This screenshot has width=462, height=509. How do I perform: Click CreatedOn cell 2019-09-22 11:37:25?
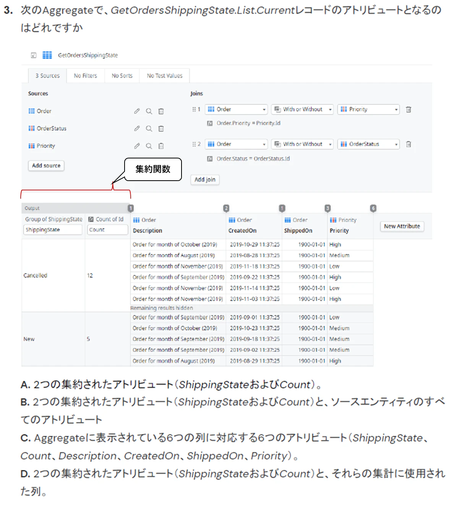(255, 277)
